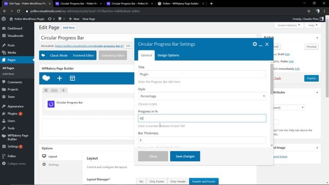The height and width of the screenshot is (185, 329).
Task: Open the WordPress logo menu
Action: click(4, 19)
